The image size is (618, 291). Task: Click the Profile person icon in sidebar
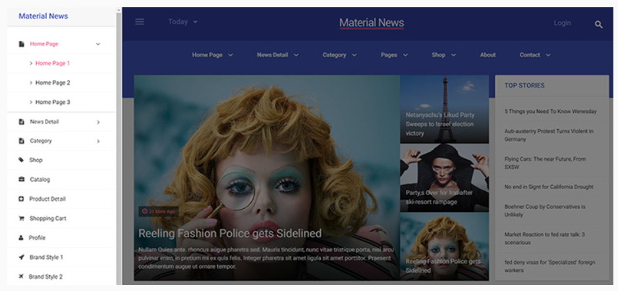(21, 238)
